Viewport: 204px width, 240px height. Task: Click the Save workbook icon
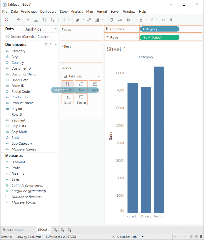(36, 20)
